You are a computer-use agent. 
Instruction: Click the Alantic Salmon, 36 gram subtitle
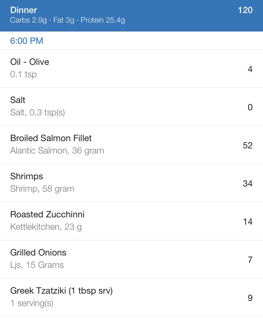point(57,151)
